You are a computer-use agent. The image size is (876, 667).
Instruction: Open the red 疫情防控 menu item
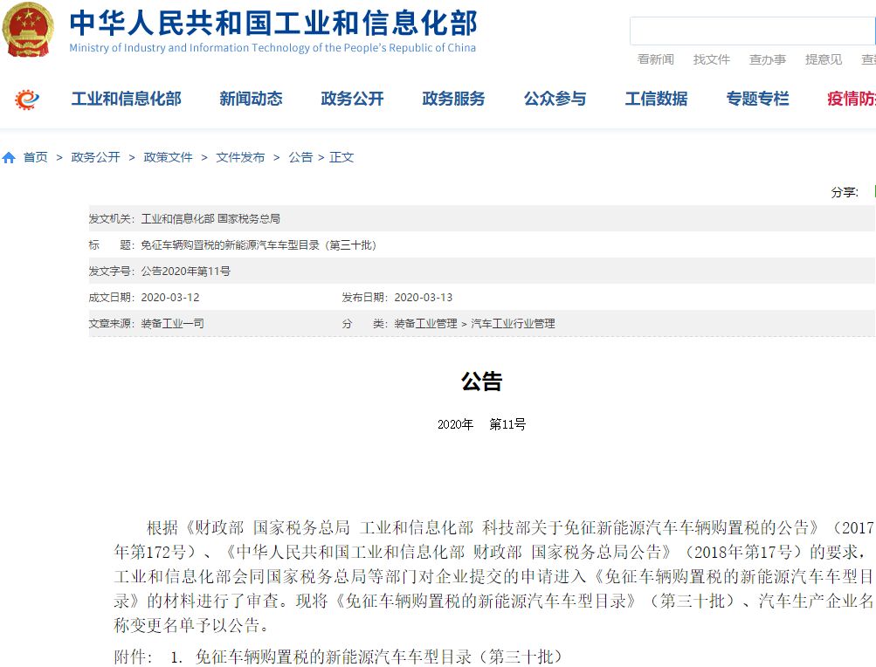coord(852,99)
